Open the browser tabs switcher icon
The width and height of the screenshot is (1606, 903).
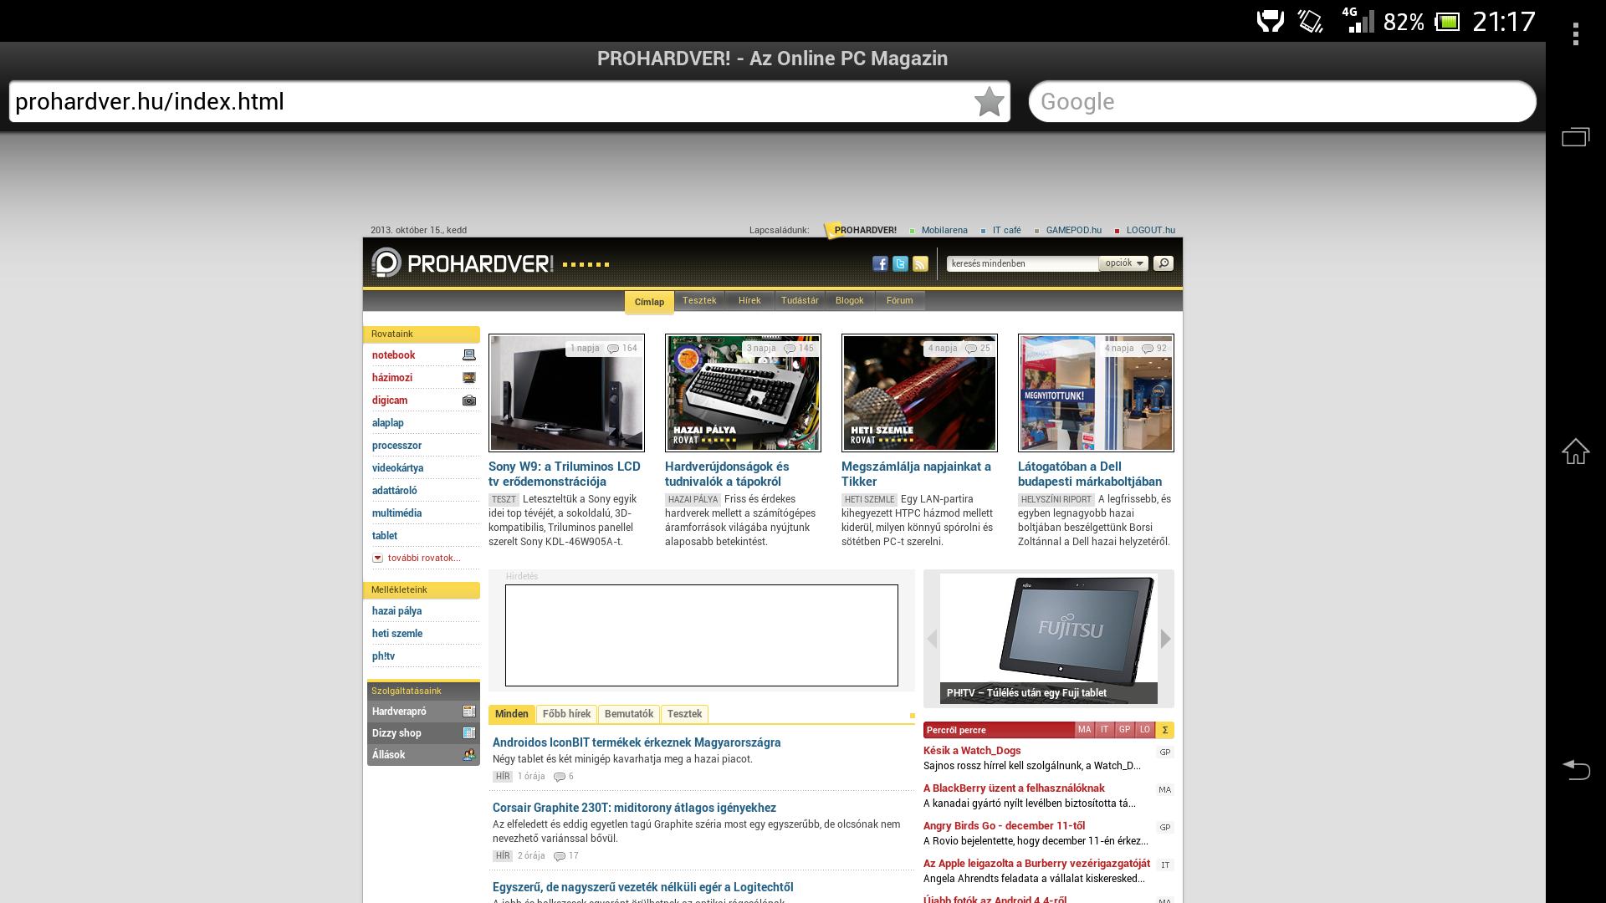1576,136
